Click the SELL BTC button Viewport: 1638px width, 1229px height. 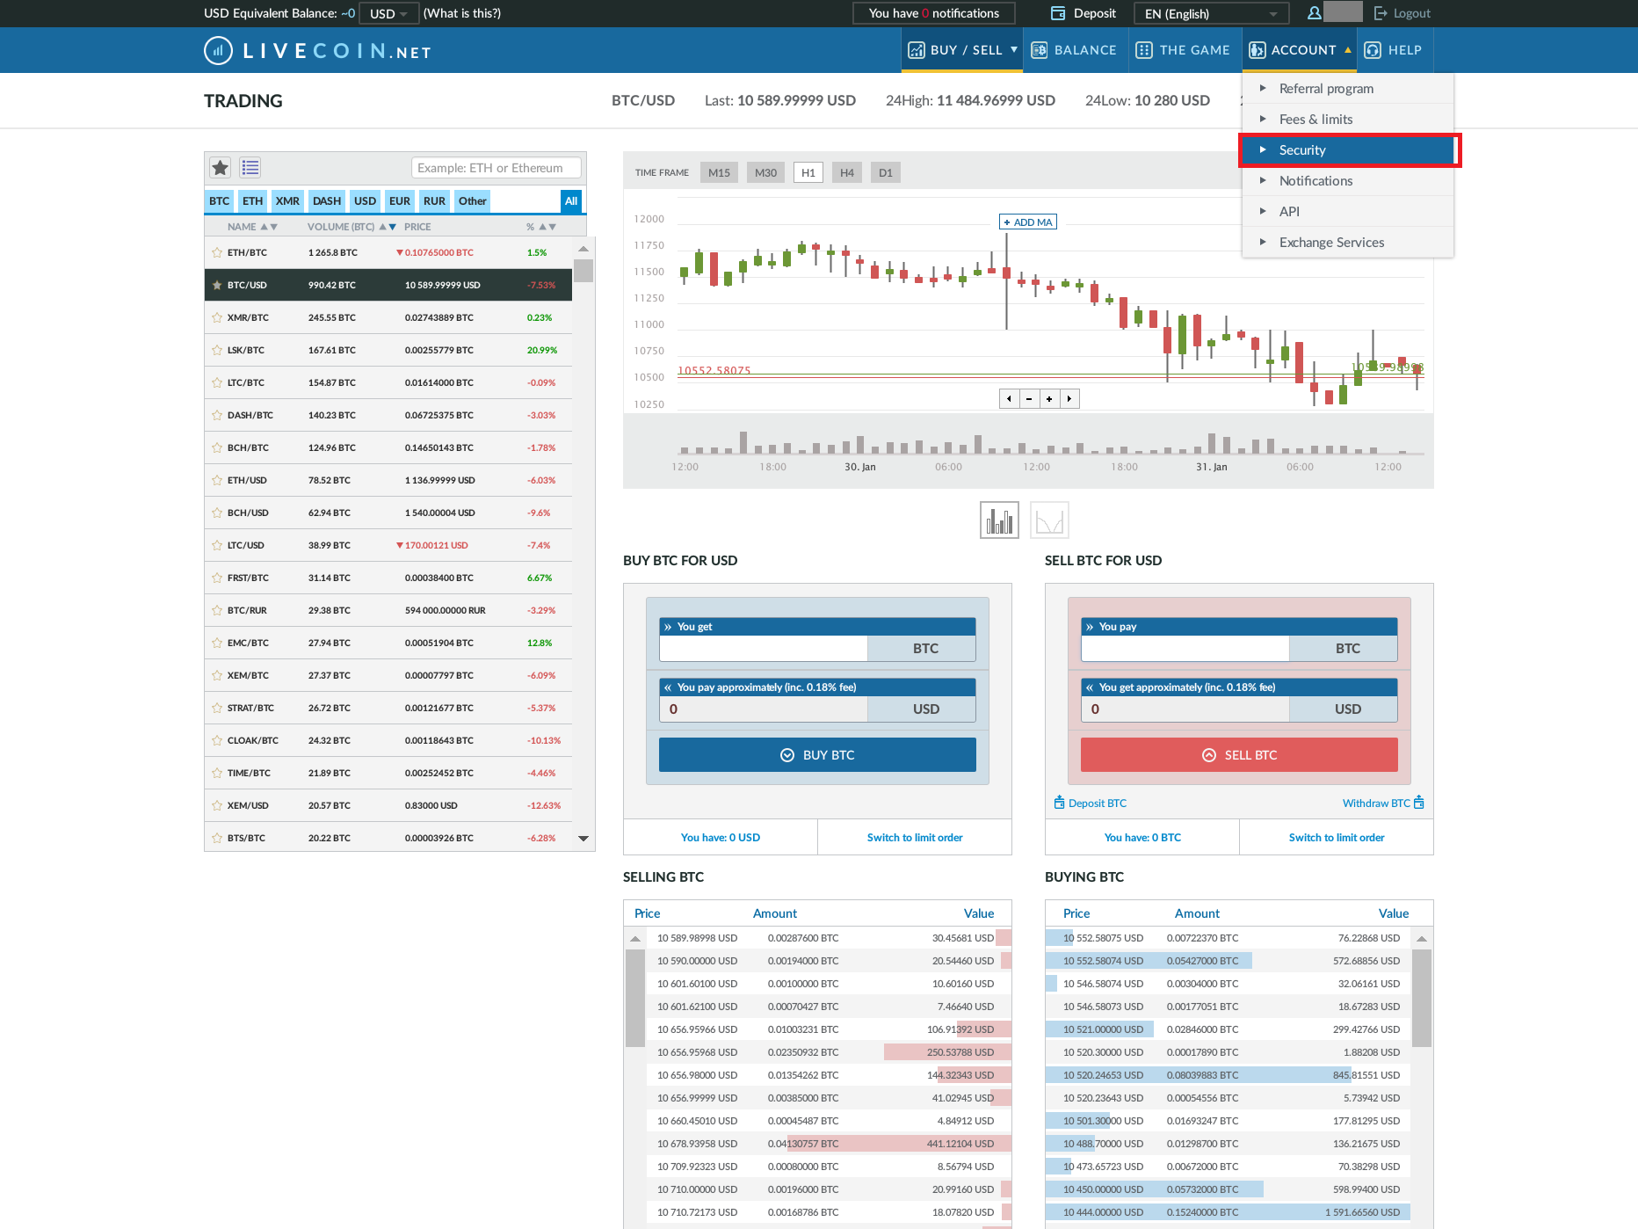pyautogui.click(x=1239, y=755)
